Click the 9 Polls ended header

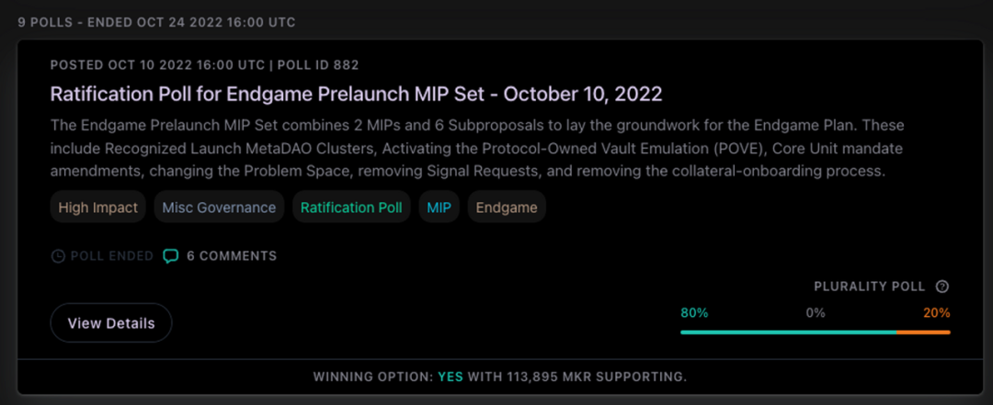click(156, 22)
